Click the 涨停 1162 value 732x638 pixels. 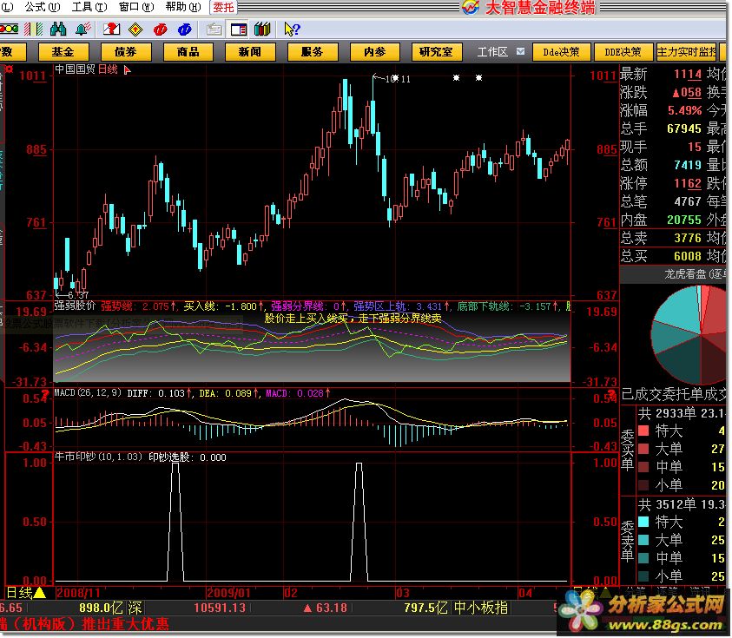pyautogui.click(x=687, y=183)
